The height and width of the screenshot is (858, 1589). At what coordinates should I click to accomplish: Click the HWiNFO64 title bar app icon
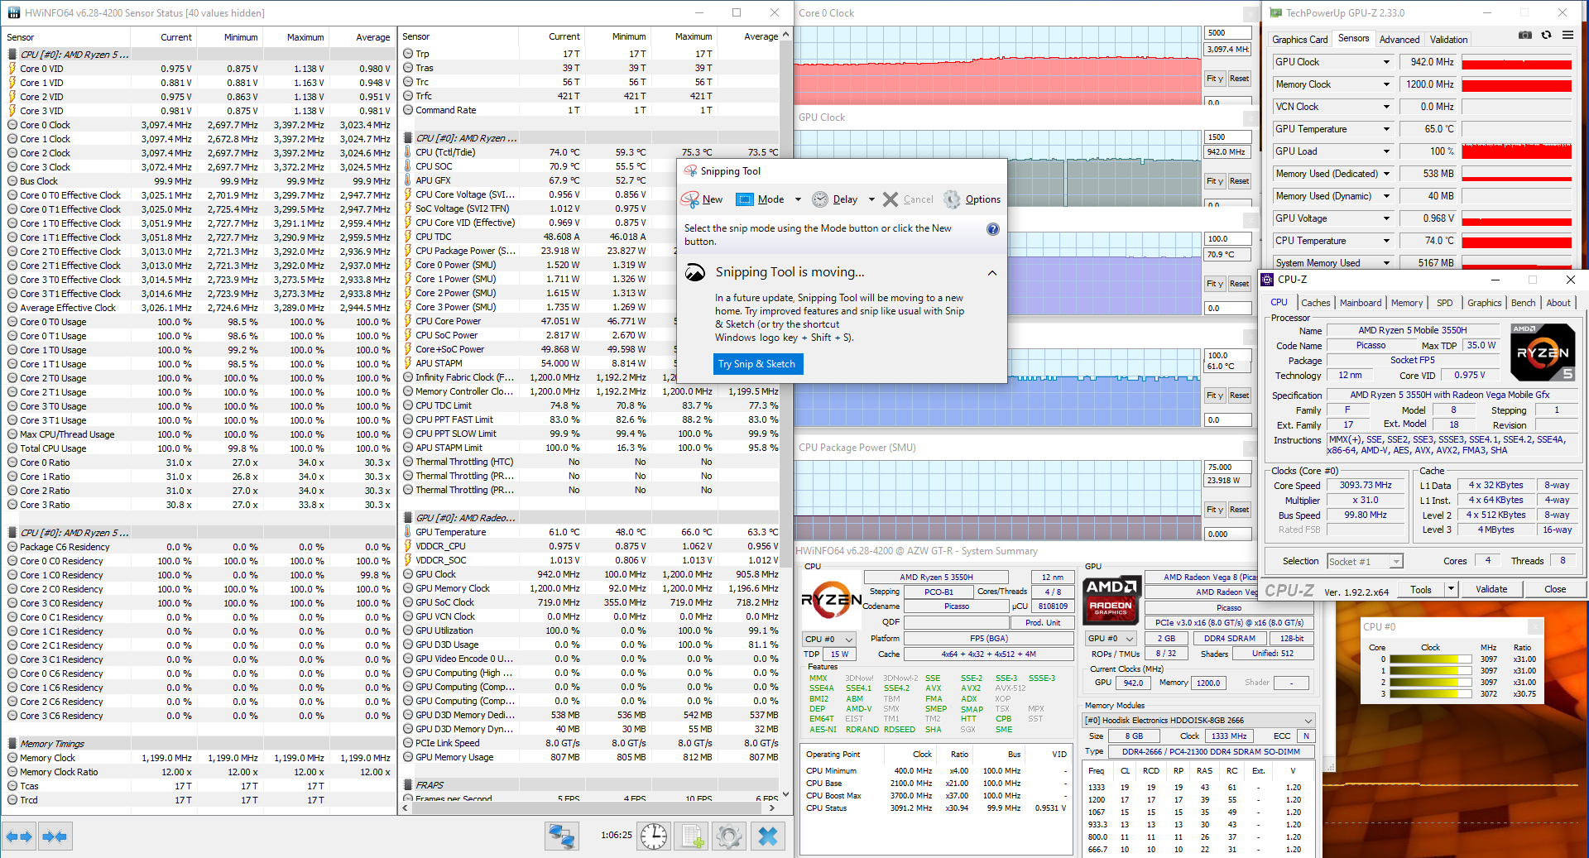[14, 12]
